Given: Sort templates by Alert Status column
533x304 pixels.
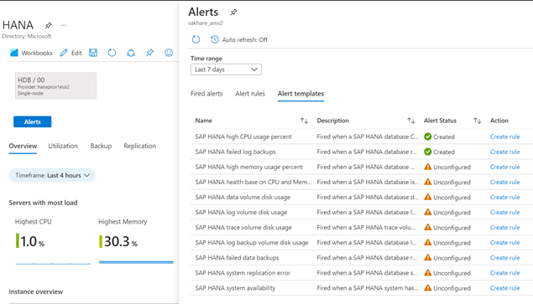Looking at the screenshot, I should tap(478, 121).
